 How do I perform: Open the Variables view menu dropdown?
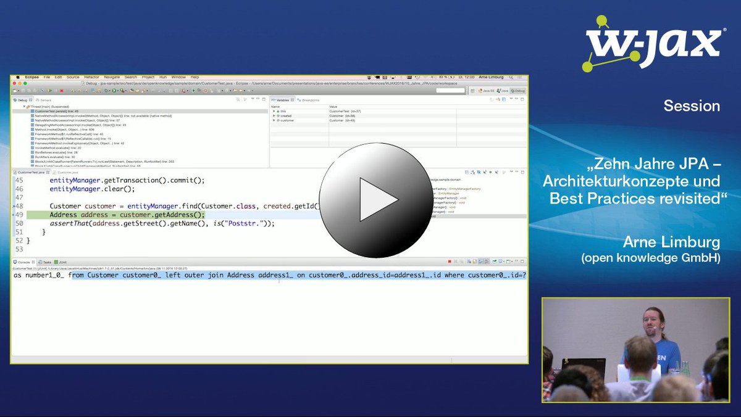(x=511, y=100)
